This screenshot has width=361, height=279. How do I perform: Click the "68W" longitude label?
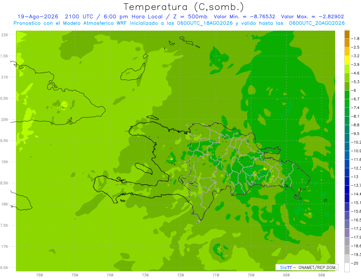pos(322,275)
